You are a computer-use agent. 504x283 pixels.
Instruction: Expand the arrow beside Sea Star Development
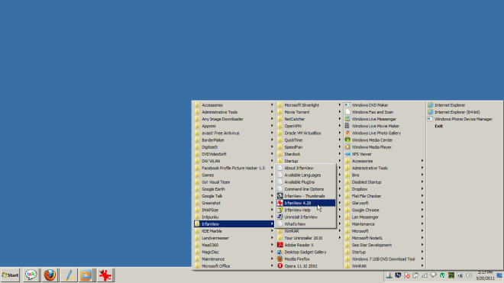point(422,245)
